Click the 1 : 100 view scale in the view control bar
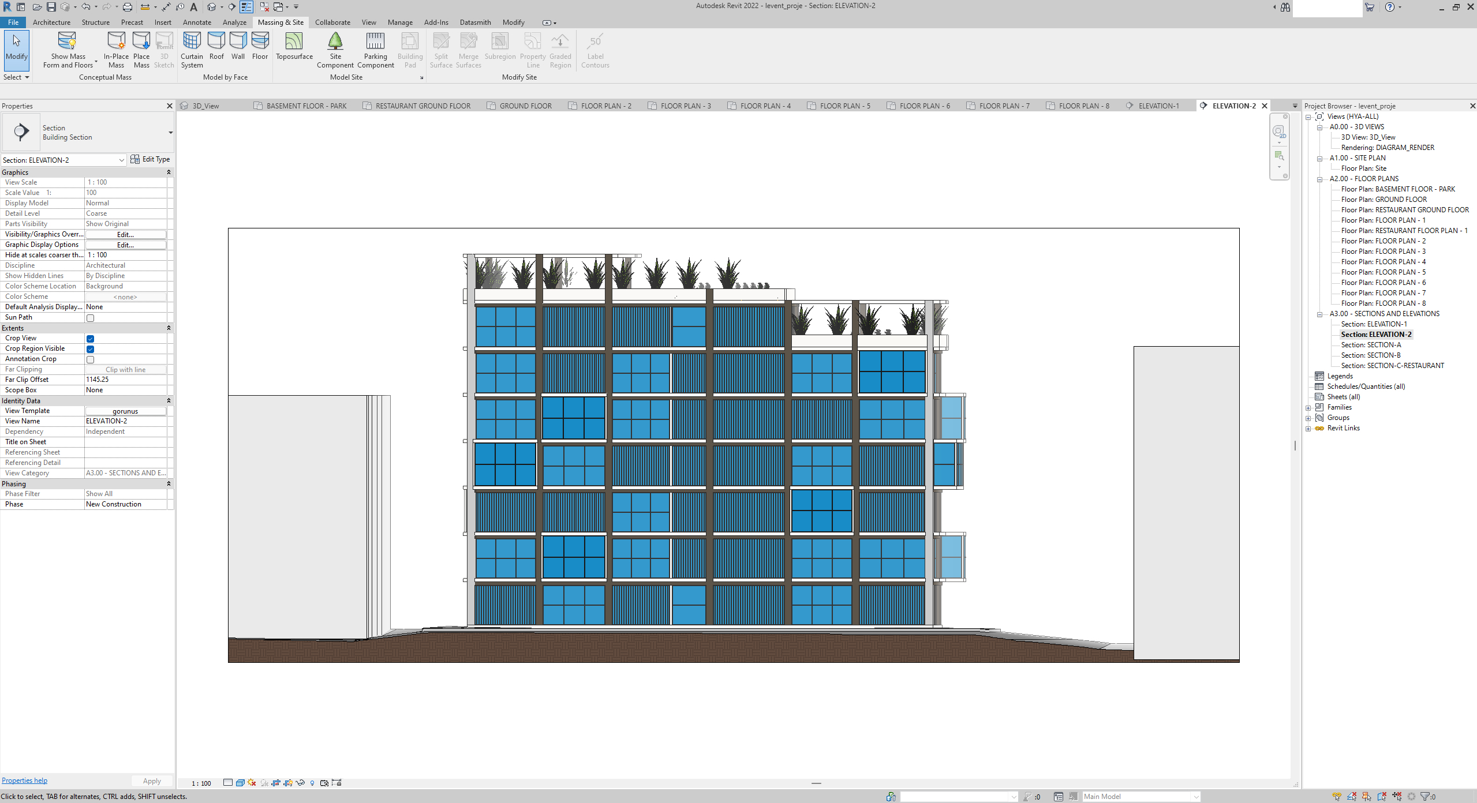The width and height of the screenshot is (1477, 803). coord(201,783)
